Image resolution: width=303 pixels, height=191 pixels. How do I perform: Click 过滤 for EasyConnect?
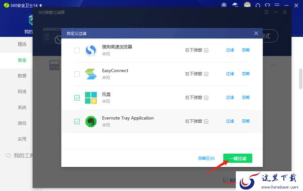pyautogui.click(x=230, y=74)
